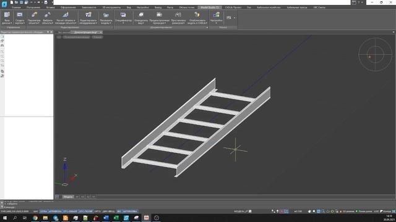The image size is (396, 222).
Task: Open the red 'm' taskbar application
Action: (x=146, y=218)
